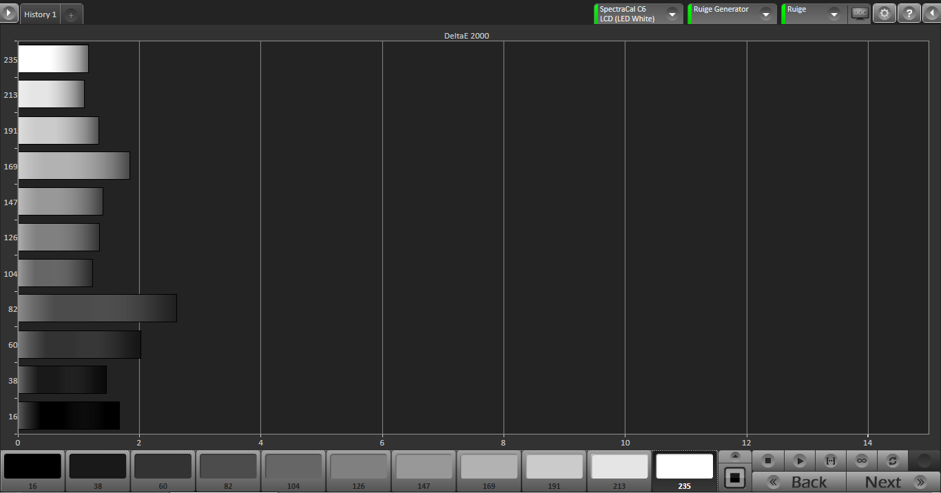Screen dimensions: 941x493
Task: Expand pattern options with small up arrow
Action: (735, 456)
